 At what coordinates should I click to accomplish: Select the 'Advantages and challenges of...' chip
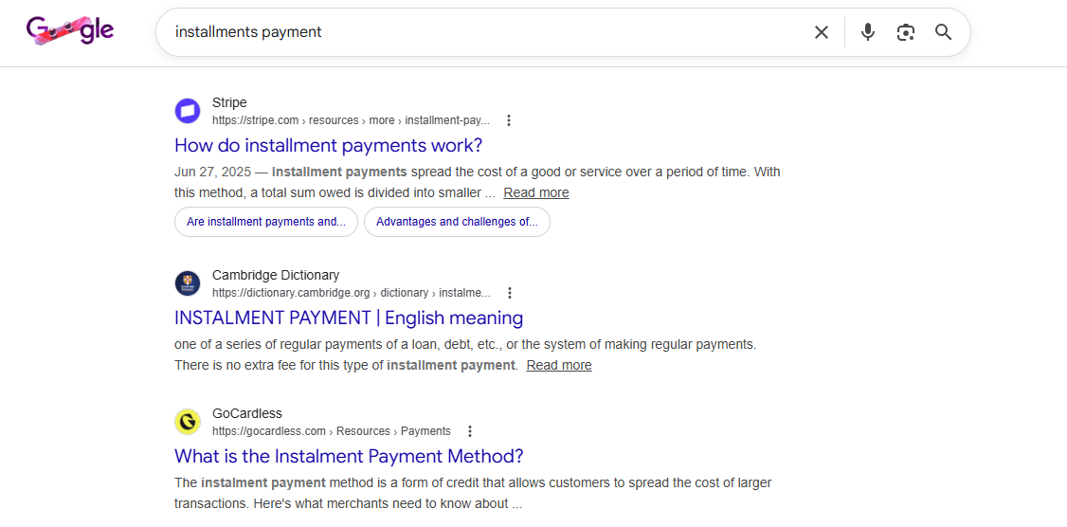457,222
